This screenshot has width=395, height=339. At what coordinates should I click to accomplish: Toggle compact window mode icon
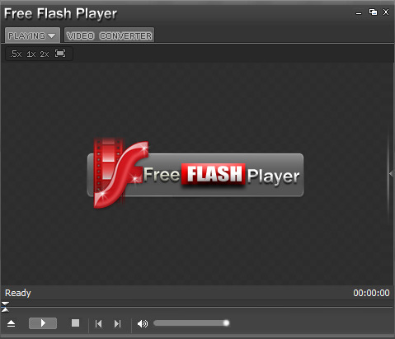(373, 12)
